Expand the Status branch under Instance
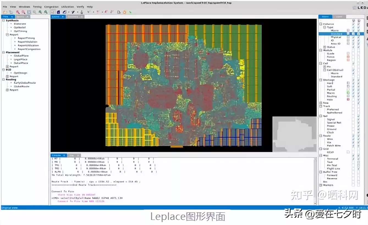 (325, 47)
